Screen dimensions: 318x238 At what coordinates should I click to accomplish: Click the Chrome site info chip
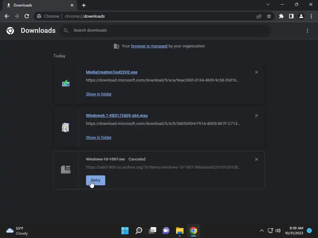[x=48, y=16]
